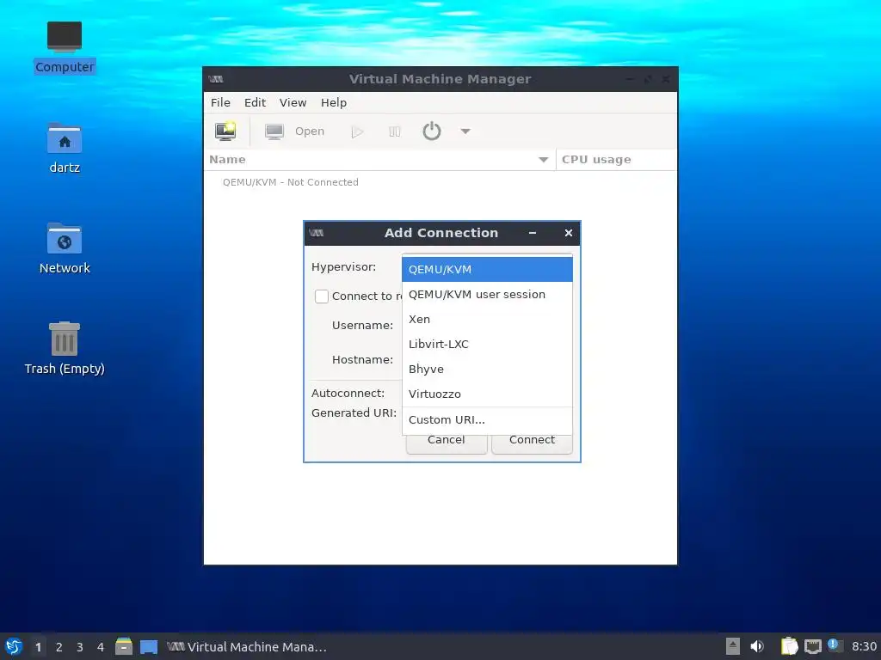
Task: Click the Connect button in Add Connection
Action: 532,443
